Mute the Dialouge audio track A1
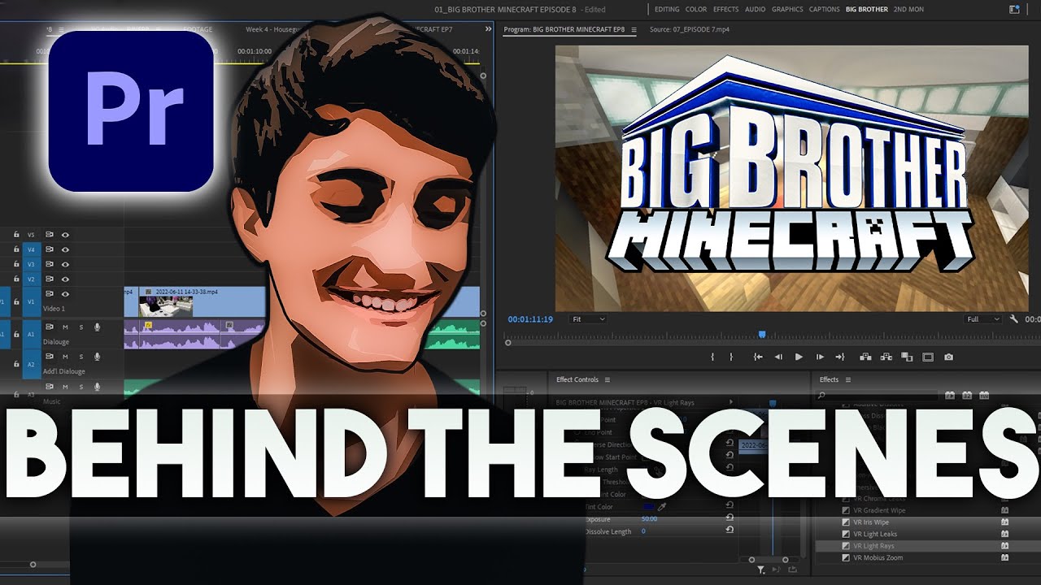The width and height of the screenshot is (1041, 585). pyautogui.click(x=65, y=327)
